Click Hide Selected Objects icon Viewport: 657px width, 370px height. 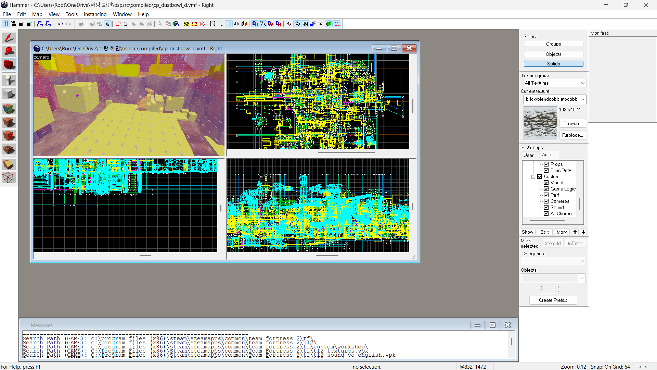click(118, 24)
